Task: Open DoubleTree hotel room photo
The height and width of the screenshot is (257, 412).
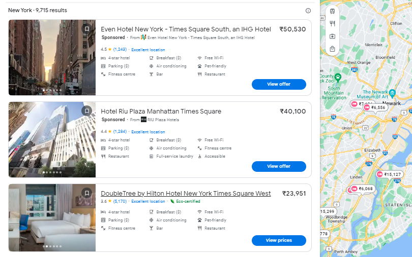Action: (x=52, y=217)
